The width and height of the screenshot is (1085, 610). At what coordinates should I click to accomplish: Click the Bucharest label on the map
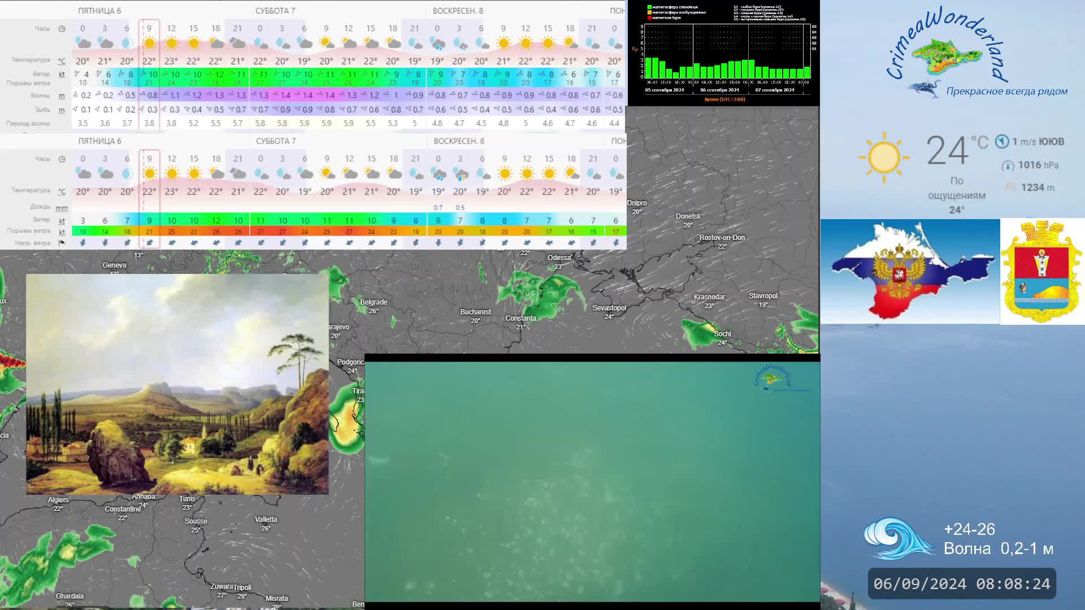click(476, 312)
